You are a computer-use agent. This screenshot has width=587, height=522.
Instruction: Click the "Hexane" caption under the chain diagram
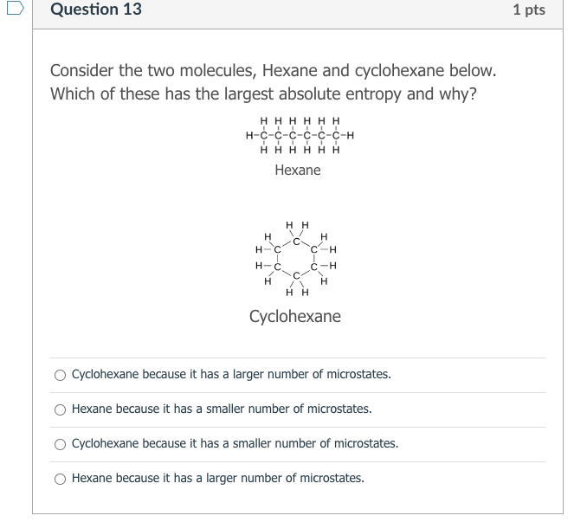[x=298, y=171]
